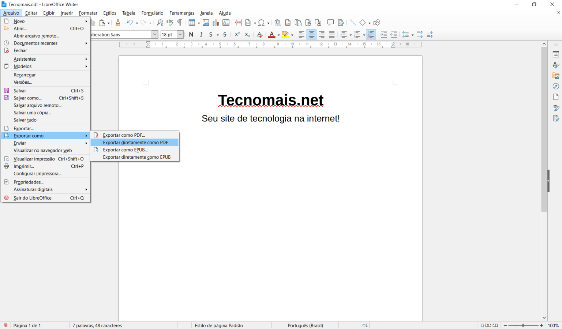
Task: Open the font name dropdown
Action: click(x=155, y=34)
